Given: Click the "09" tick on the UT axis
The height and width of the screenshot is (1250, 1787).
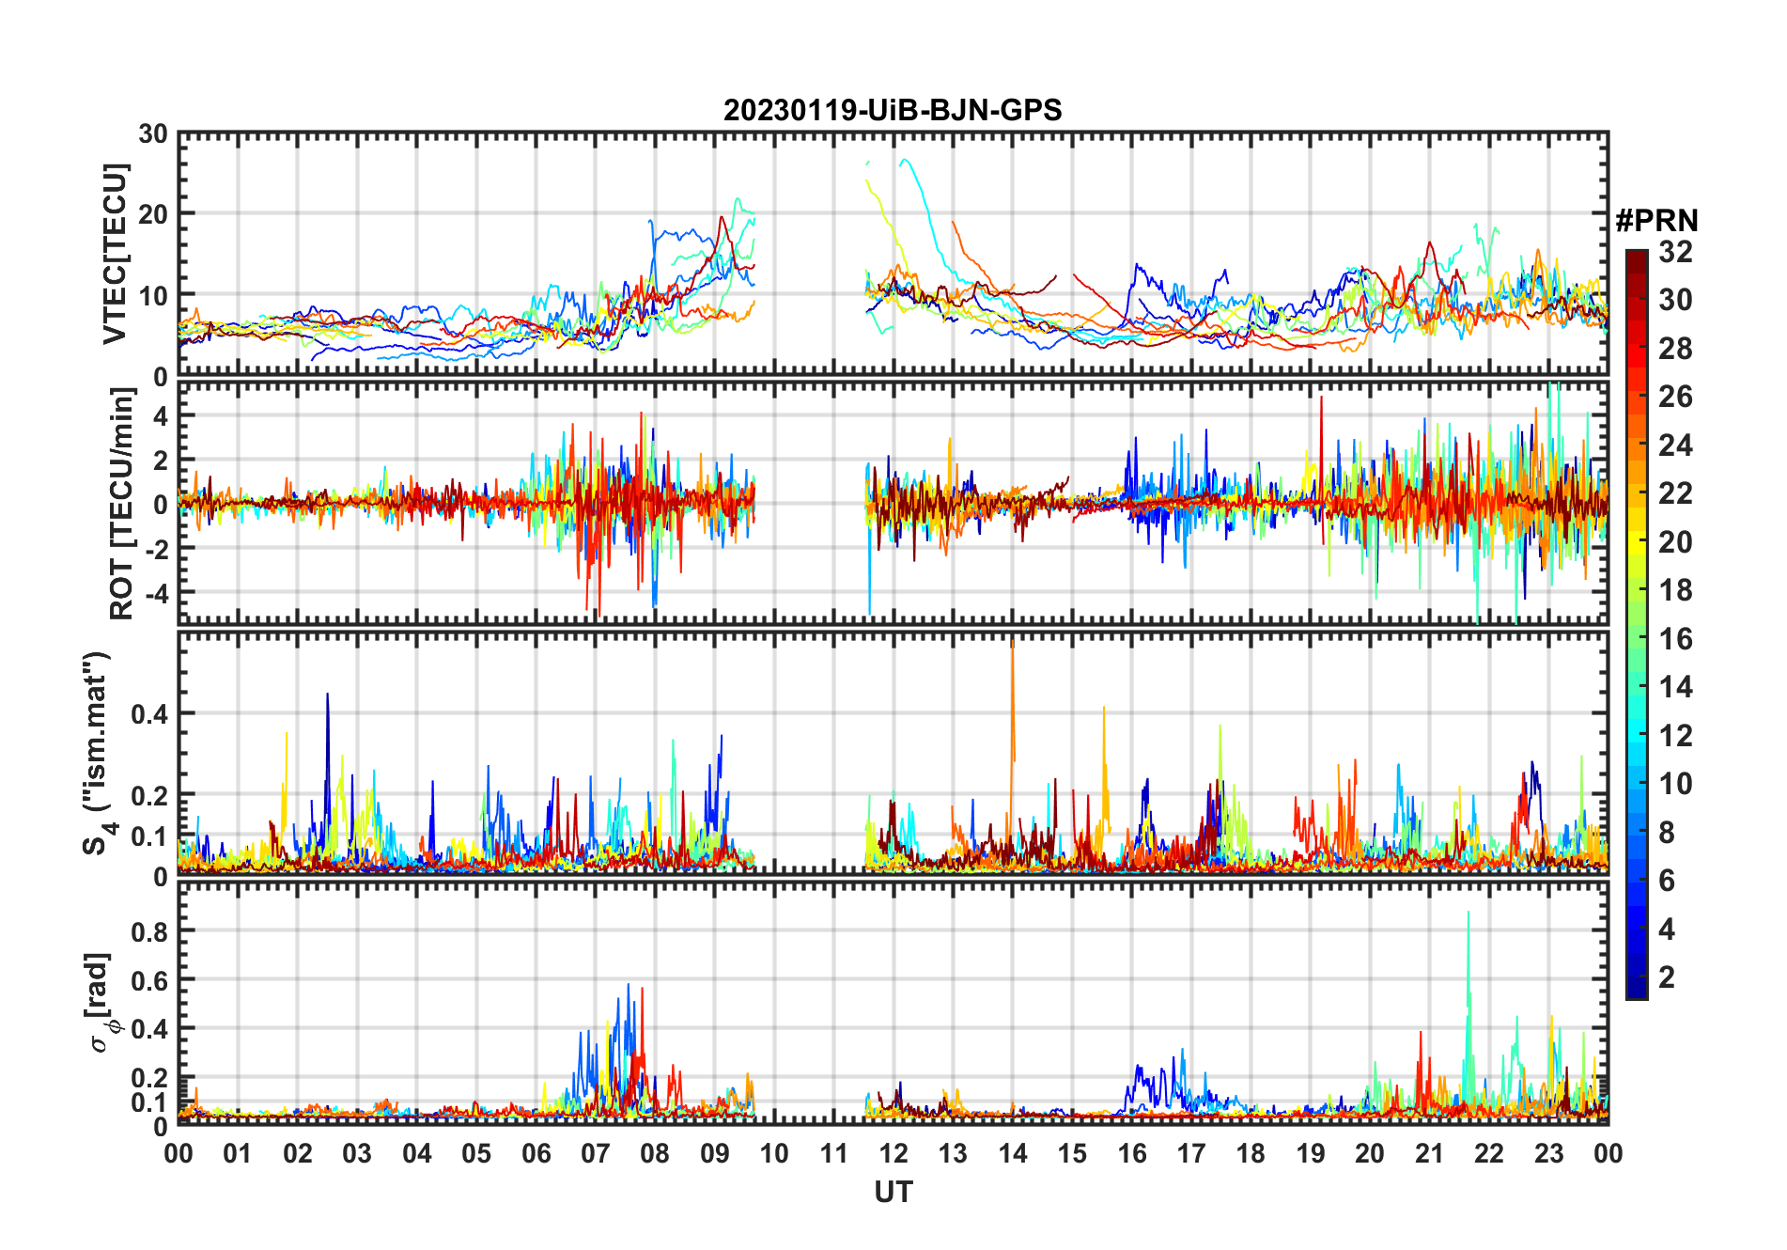Looking at the screenshot, I should (715, 1153).
